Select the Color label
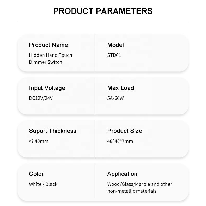Viewport: 206px width, 206px height. (x=37, y=174)
